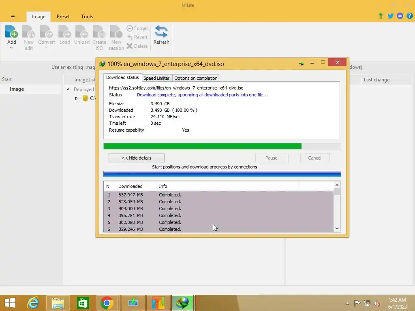Click the Unload image icon
This screenshot has width=415, height=311.
pyautogui.click(x=81, y=32)
